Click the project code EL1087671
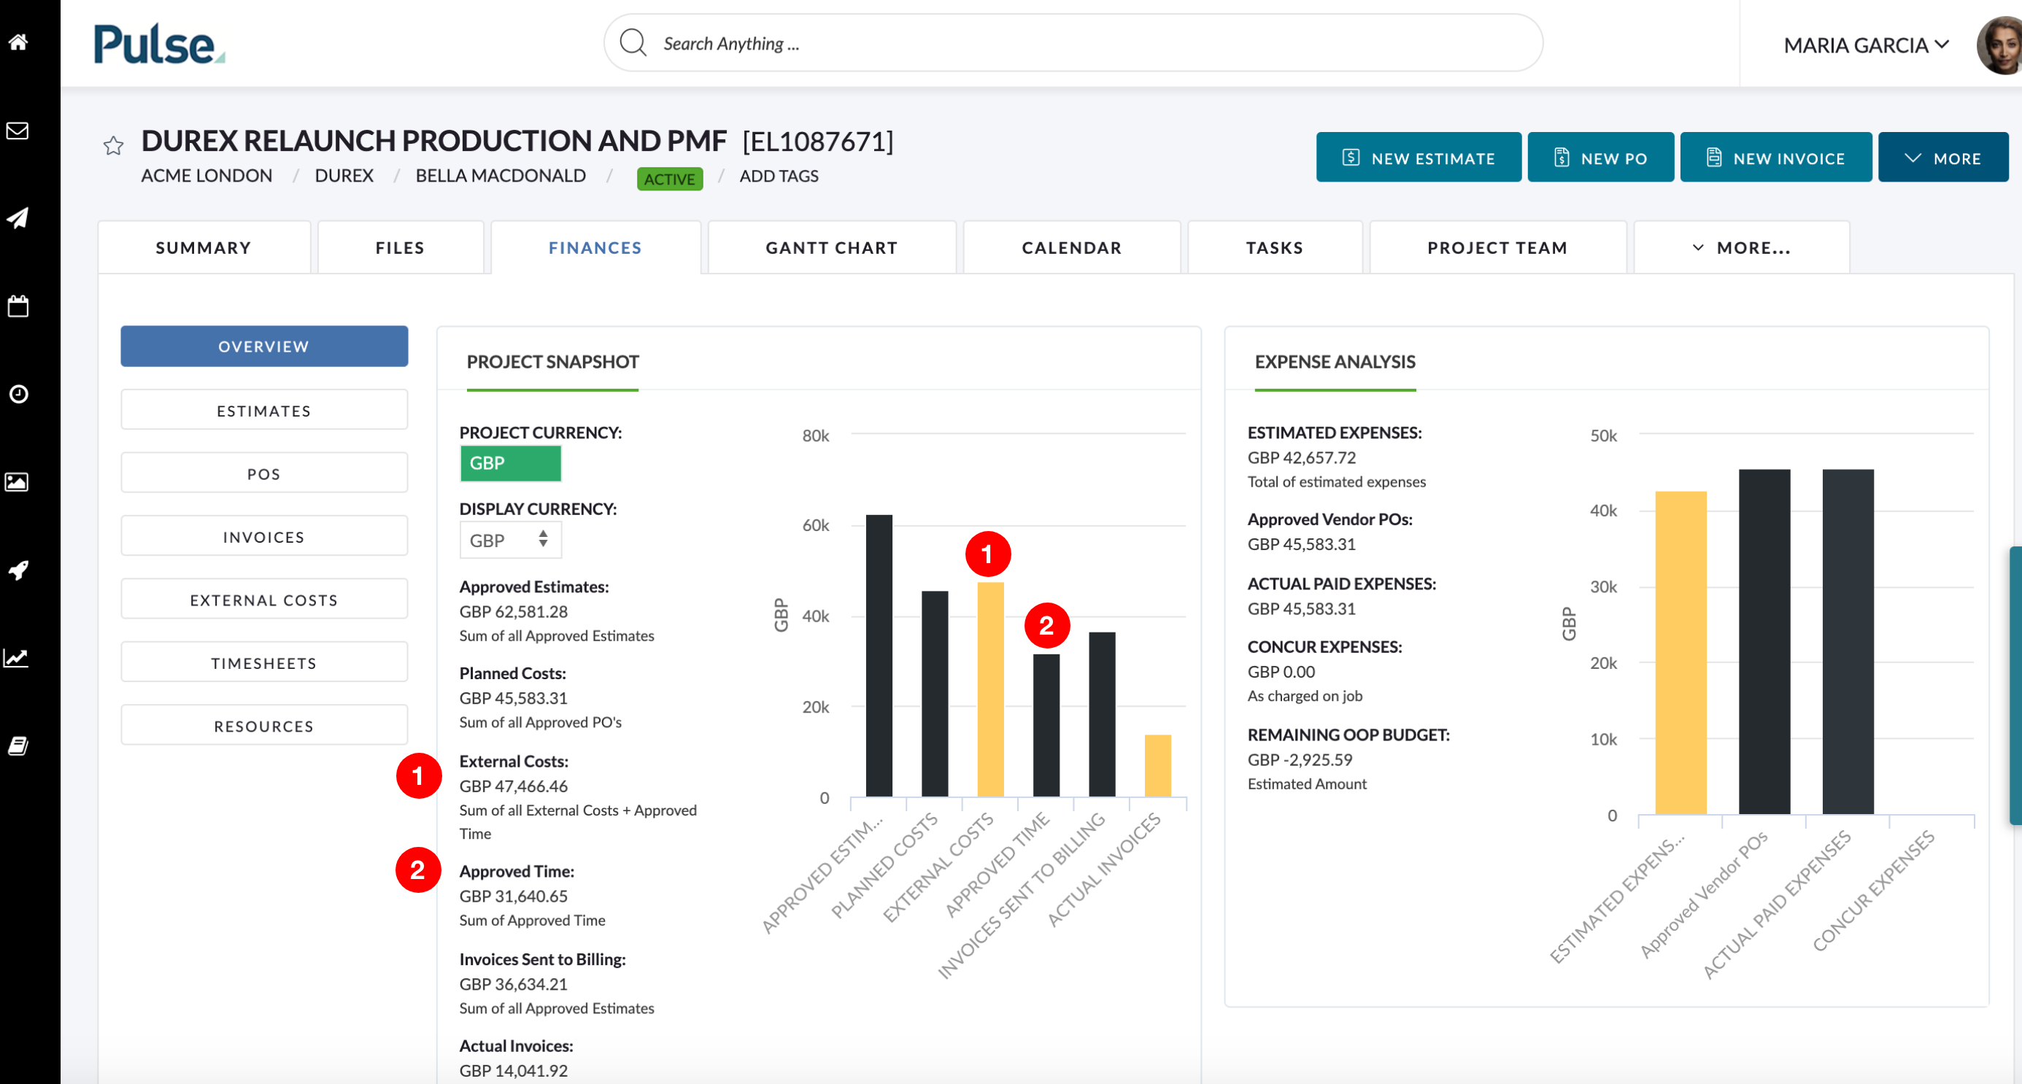 click(x=818, y=142)
